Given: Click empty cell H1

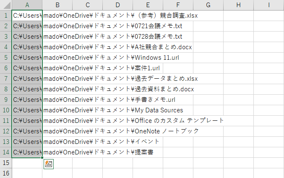Looking at the screenshot, I should coord(239,16).
